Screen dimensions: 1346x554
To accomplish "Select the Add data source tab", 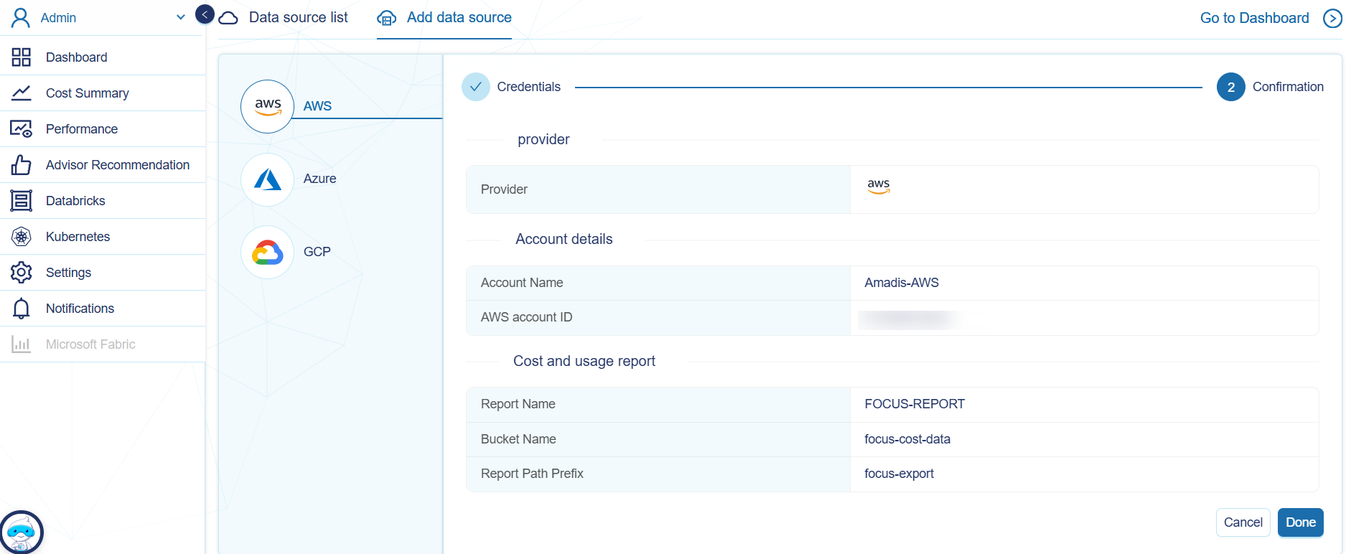I will (x=459, y=18).
